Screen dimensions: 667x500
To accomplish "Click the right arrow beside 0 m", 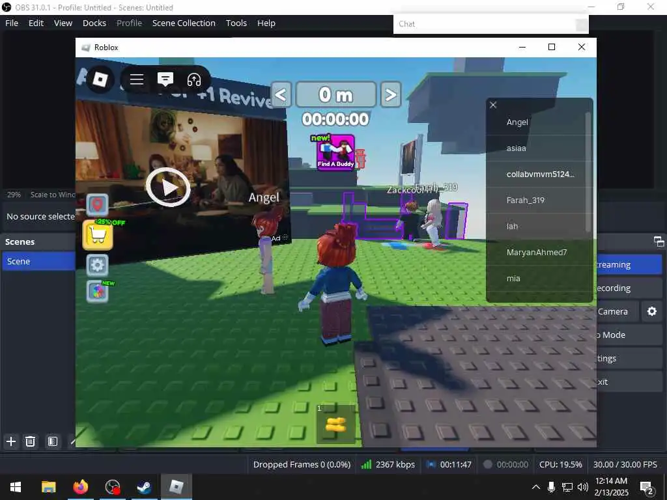I will [391, 94].
